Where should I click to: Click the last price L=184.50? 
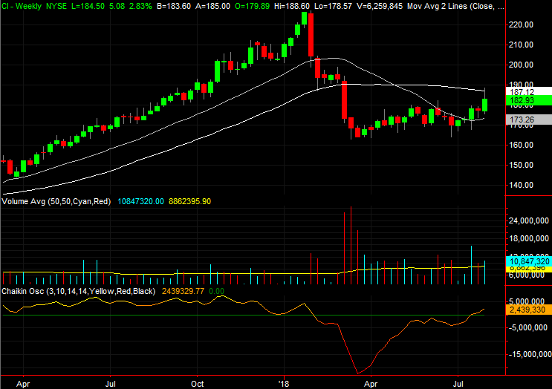pyautogui.click(x=88, y=6)
